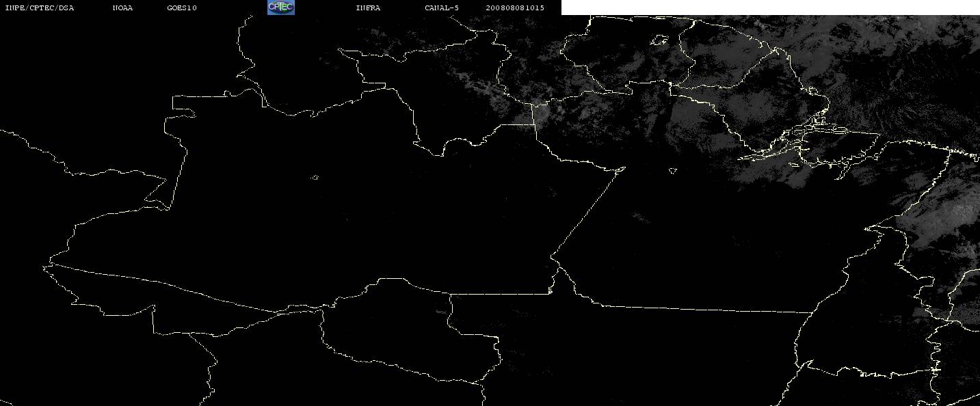Click the long diagonal straight border line
The width and height of the screenshot is (980, 406).
coord(587,213)
